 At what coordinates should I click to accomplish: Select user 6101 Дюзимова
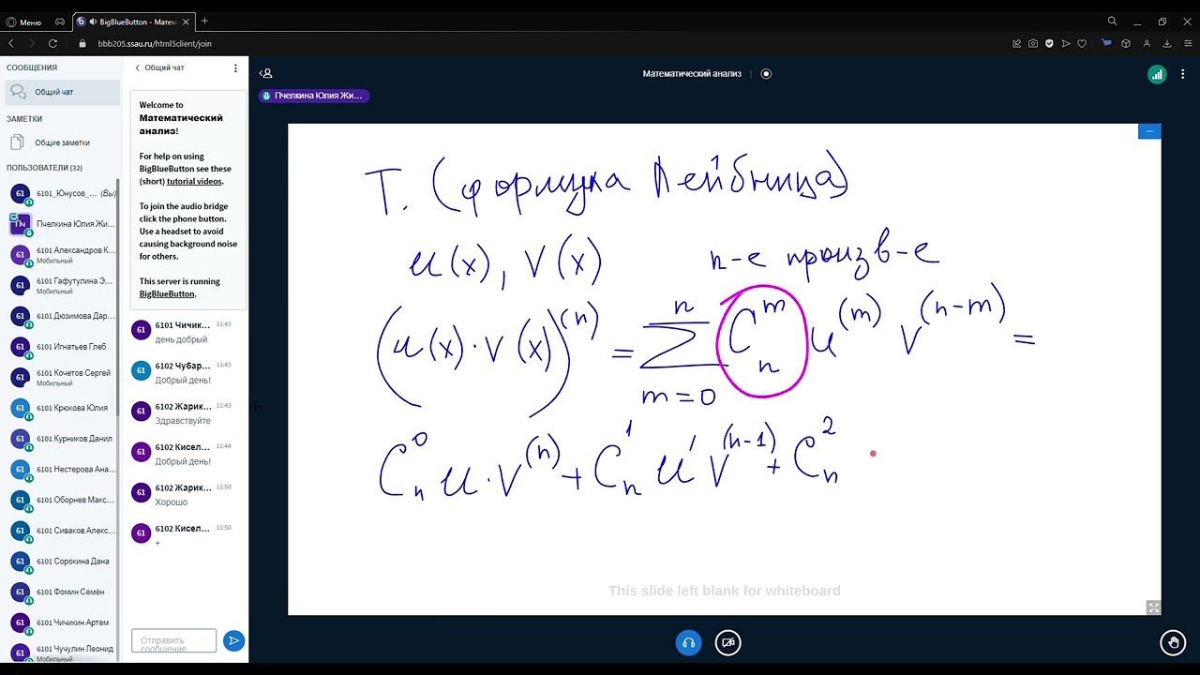point(62,316)
